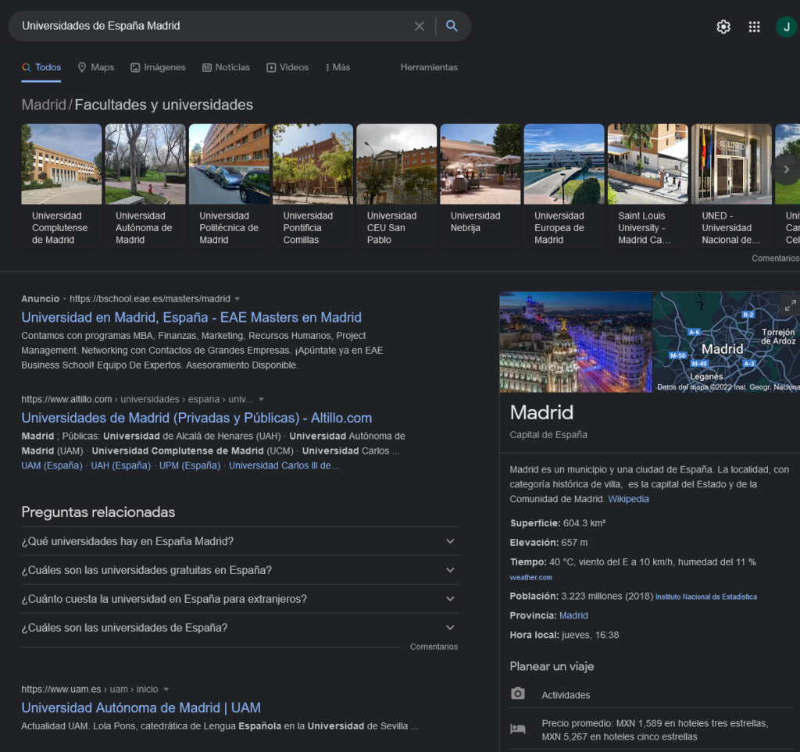Click the Tiempo label in Madrid panel

pyautogui.click(x=528, y=561)
